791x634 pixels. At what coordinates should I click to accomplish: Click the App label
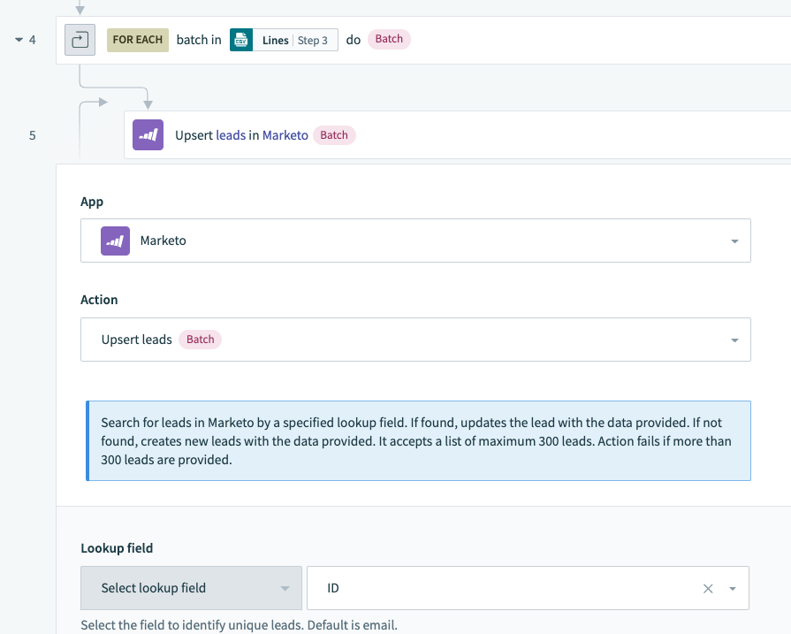[x=92, y=202]
